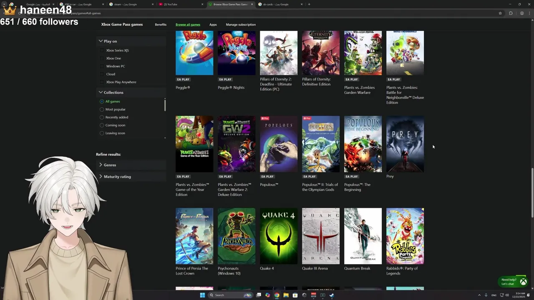The image size is (534, 300).
Task: Click the Xbox Game Pass games heading link
Action: coord(122,25)
